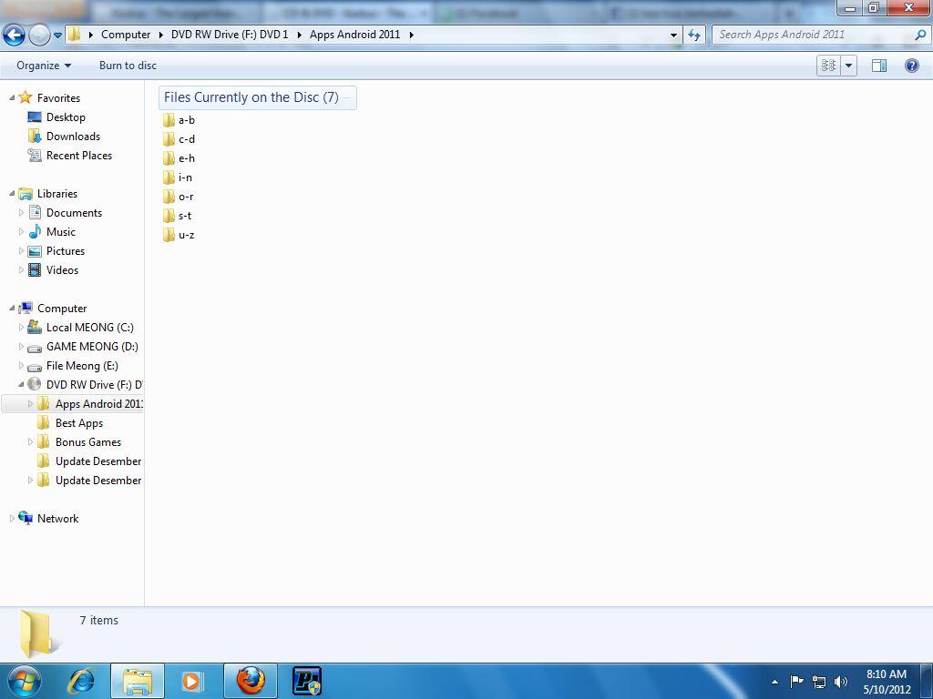Select Apps Android 2011 breadcrumb

[x=354, y=35]
